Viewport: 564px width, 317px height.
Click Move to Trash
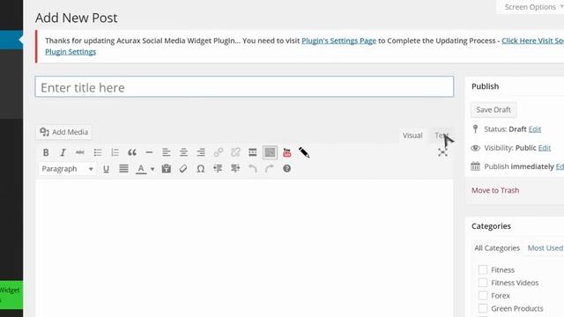(495, 190)
